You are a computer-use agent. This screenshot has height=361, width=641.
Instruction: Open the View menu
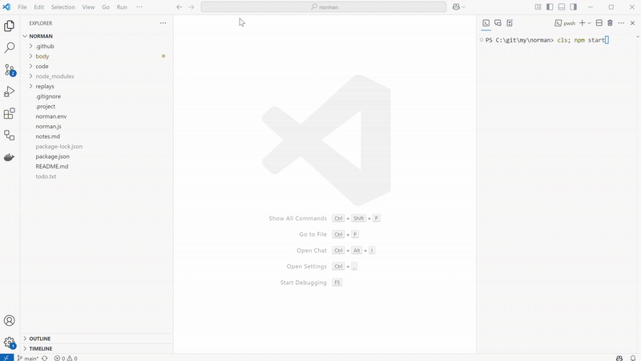coord(88,7)
